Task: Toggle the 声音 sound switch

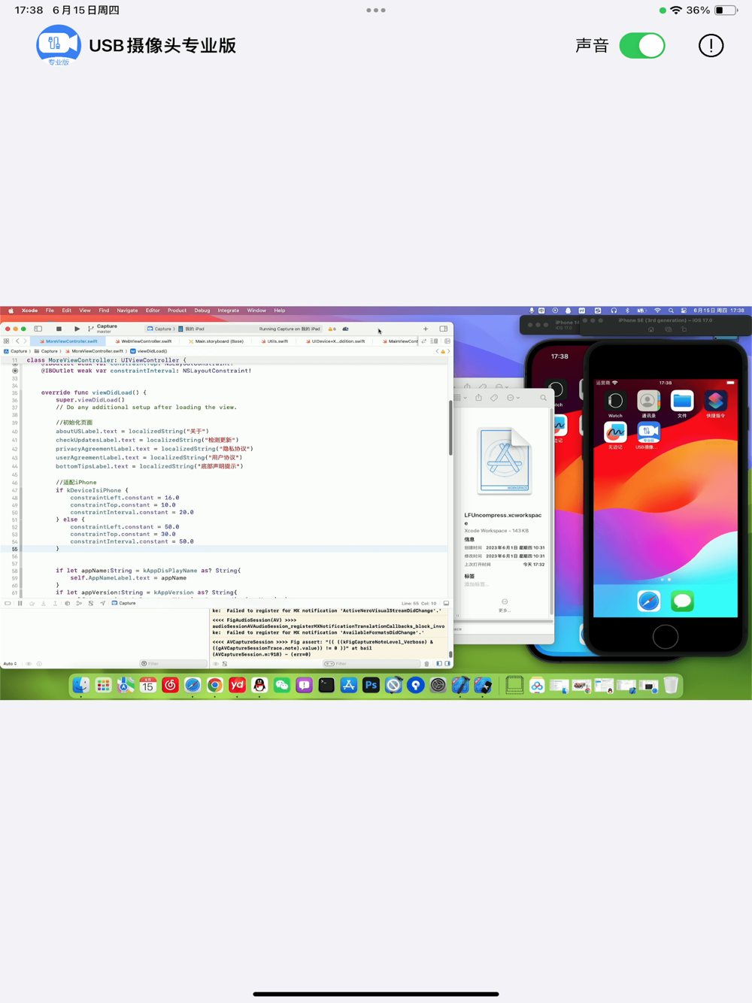Action: (642, 46)
